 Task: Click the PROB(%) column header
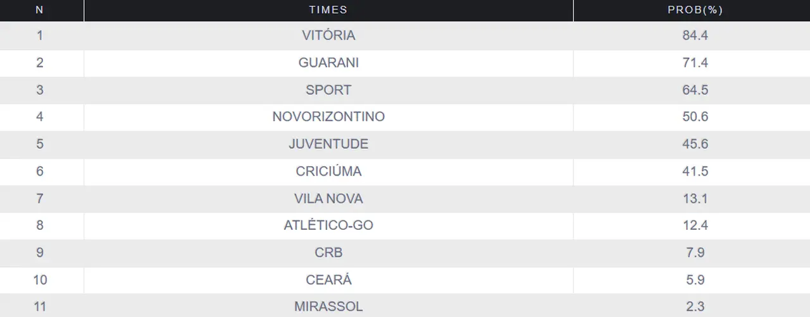(x=695, y=9)
